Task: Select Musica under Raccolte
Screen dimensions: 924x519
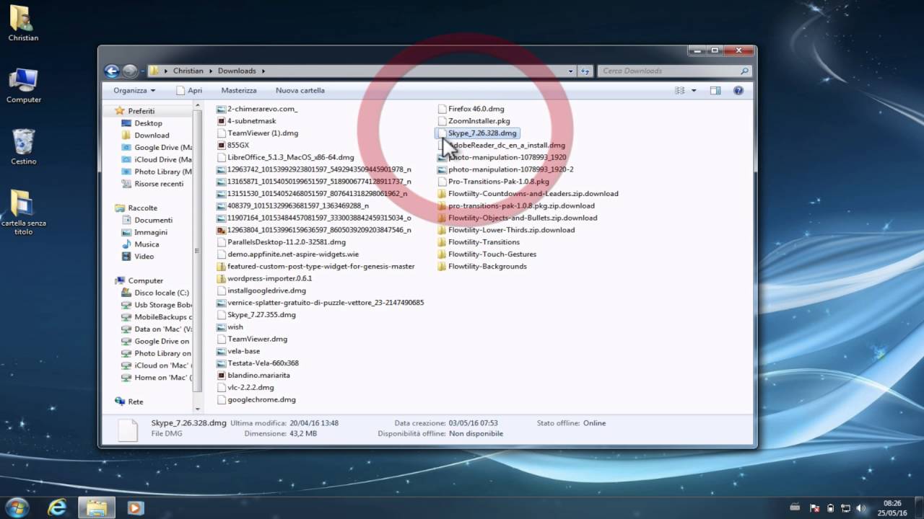Action: 140,244
